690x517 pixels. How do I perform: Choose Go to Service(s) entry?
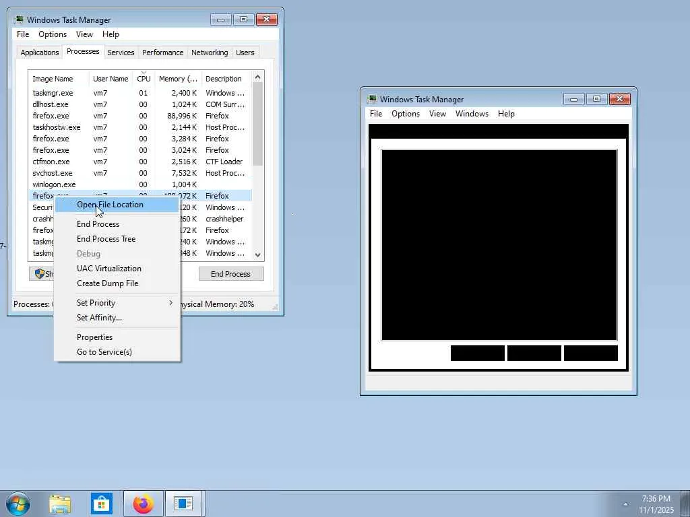(x=117, y=351)
